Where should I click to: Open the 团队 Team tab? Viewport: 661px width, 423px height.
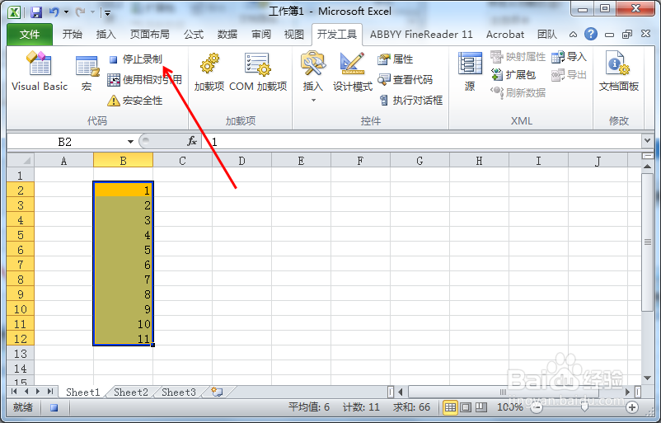547,34
